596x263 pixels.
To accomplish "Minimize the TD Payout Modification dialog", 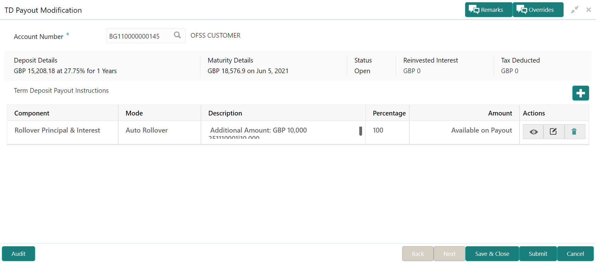I will click(x=575, y=10).
